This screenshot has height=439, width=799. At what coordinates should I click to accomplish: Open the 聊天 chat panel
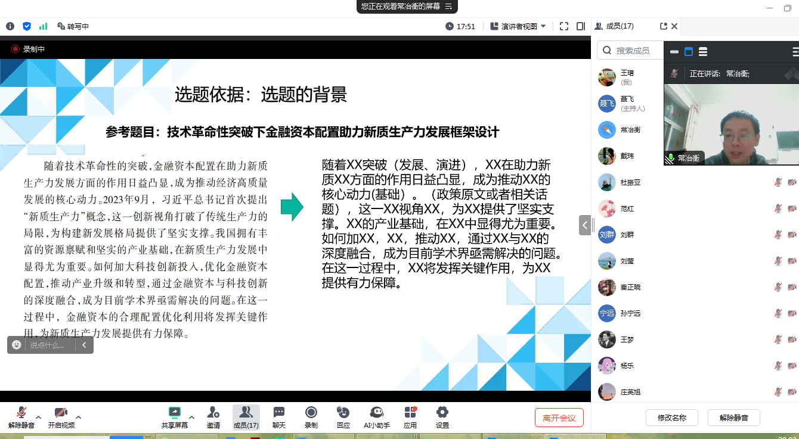278,413
